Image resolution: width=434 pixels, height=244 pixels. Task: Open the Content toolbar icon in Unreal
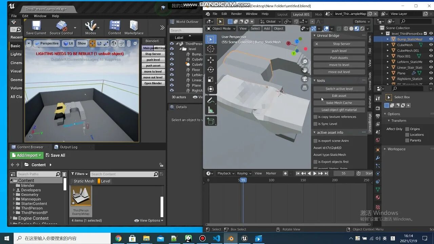point(115,28)
